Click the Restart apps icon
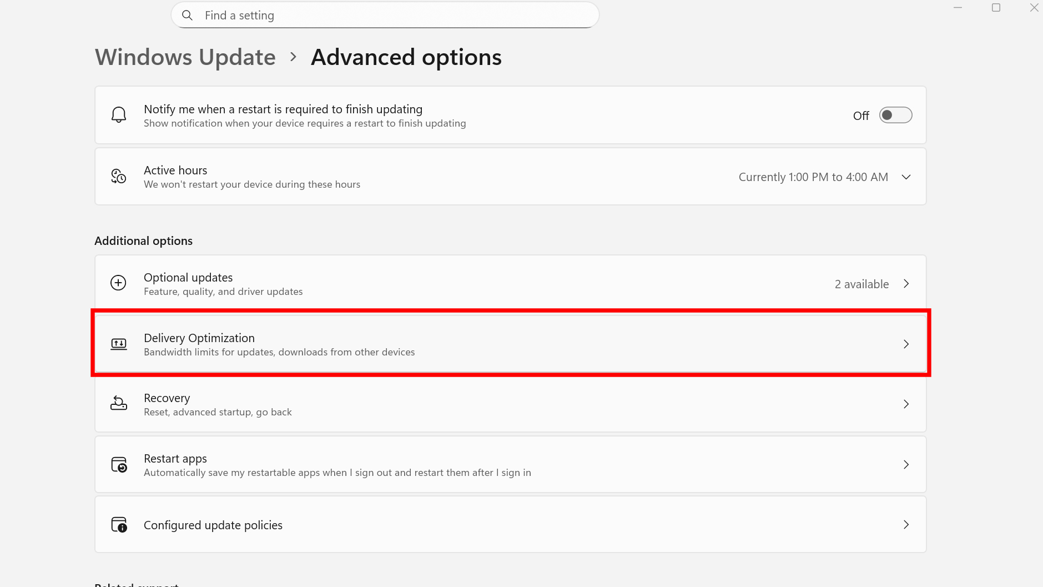This screenshot has height=587, width=1043. click(118, 464)
